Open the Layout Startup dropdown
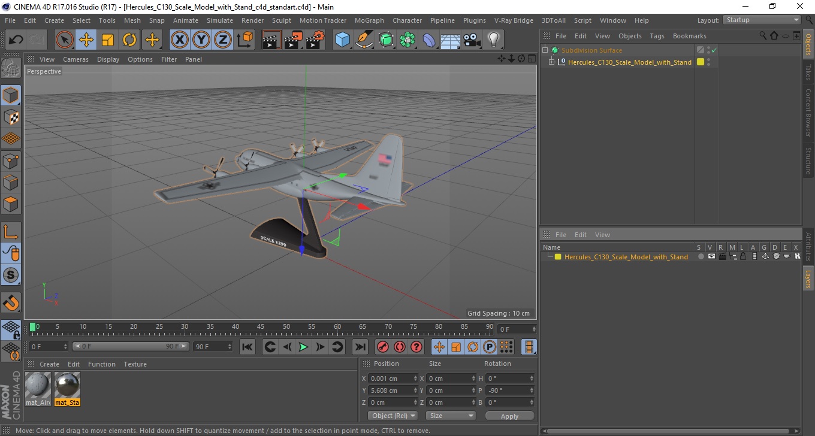The width and height of the screenshot is (815, 436). 762,20
